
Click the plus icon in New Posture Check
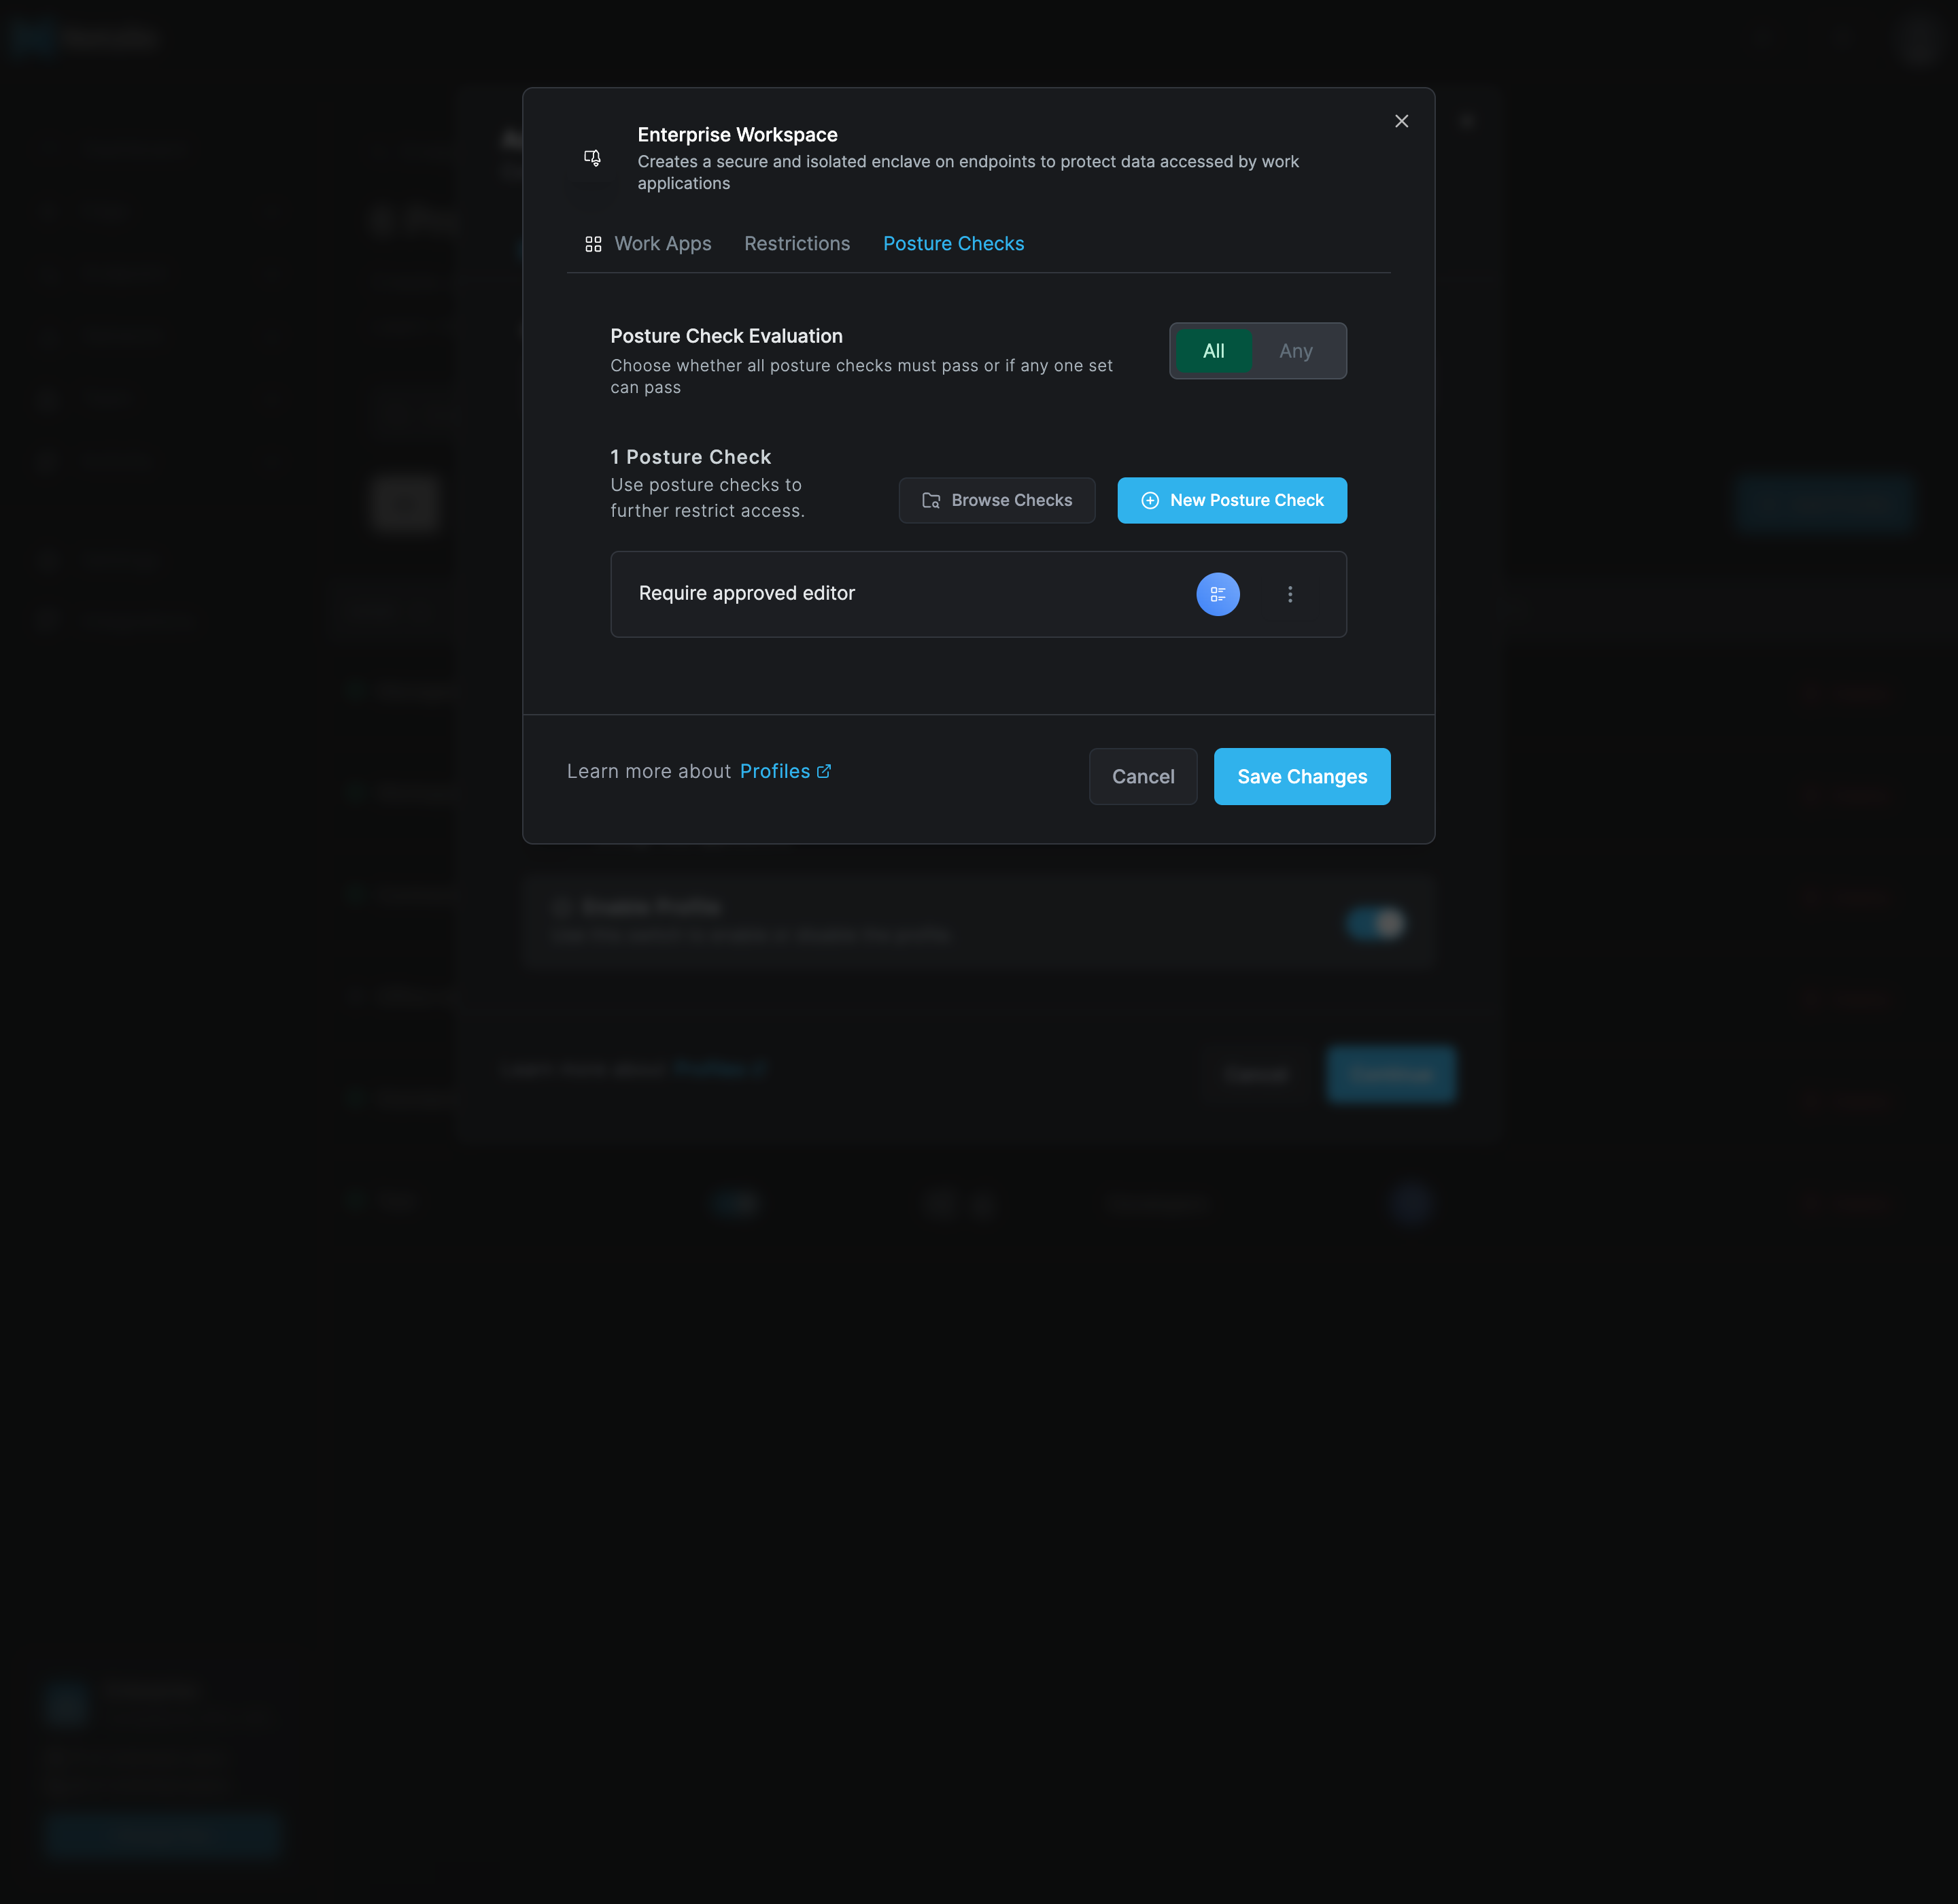(x=1149, y=500)
